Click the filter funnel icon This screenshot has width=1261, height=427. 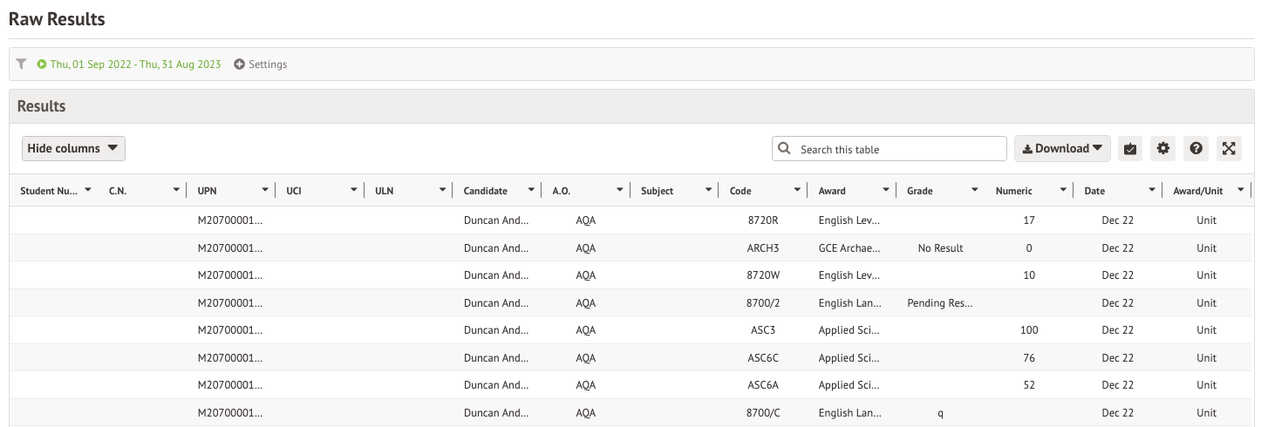[x=22, y=64]
